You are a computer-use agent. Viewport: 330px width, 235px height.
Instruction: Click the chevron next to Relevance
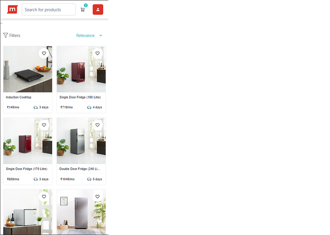(101, 35)
